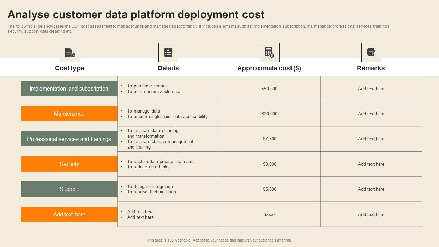
Task: Select the Approximate cost ($) column header
Action: tap(269, 68)
